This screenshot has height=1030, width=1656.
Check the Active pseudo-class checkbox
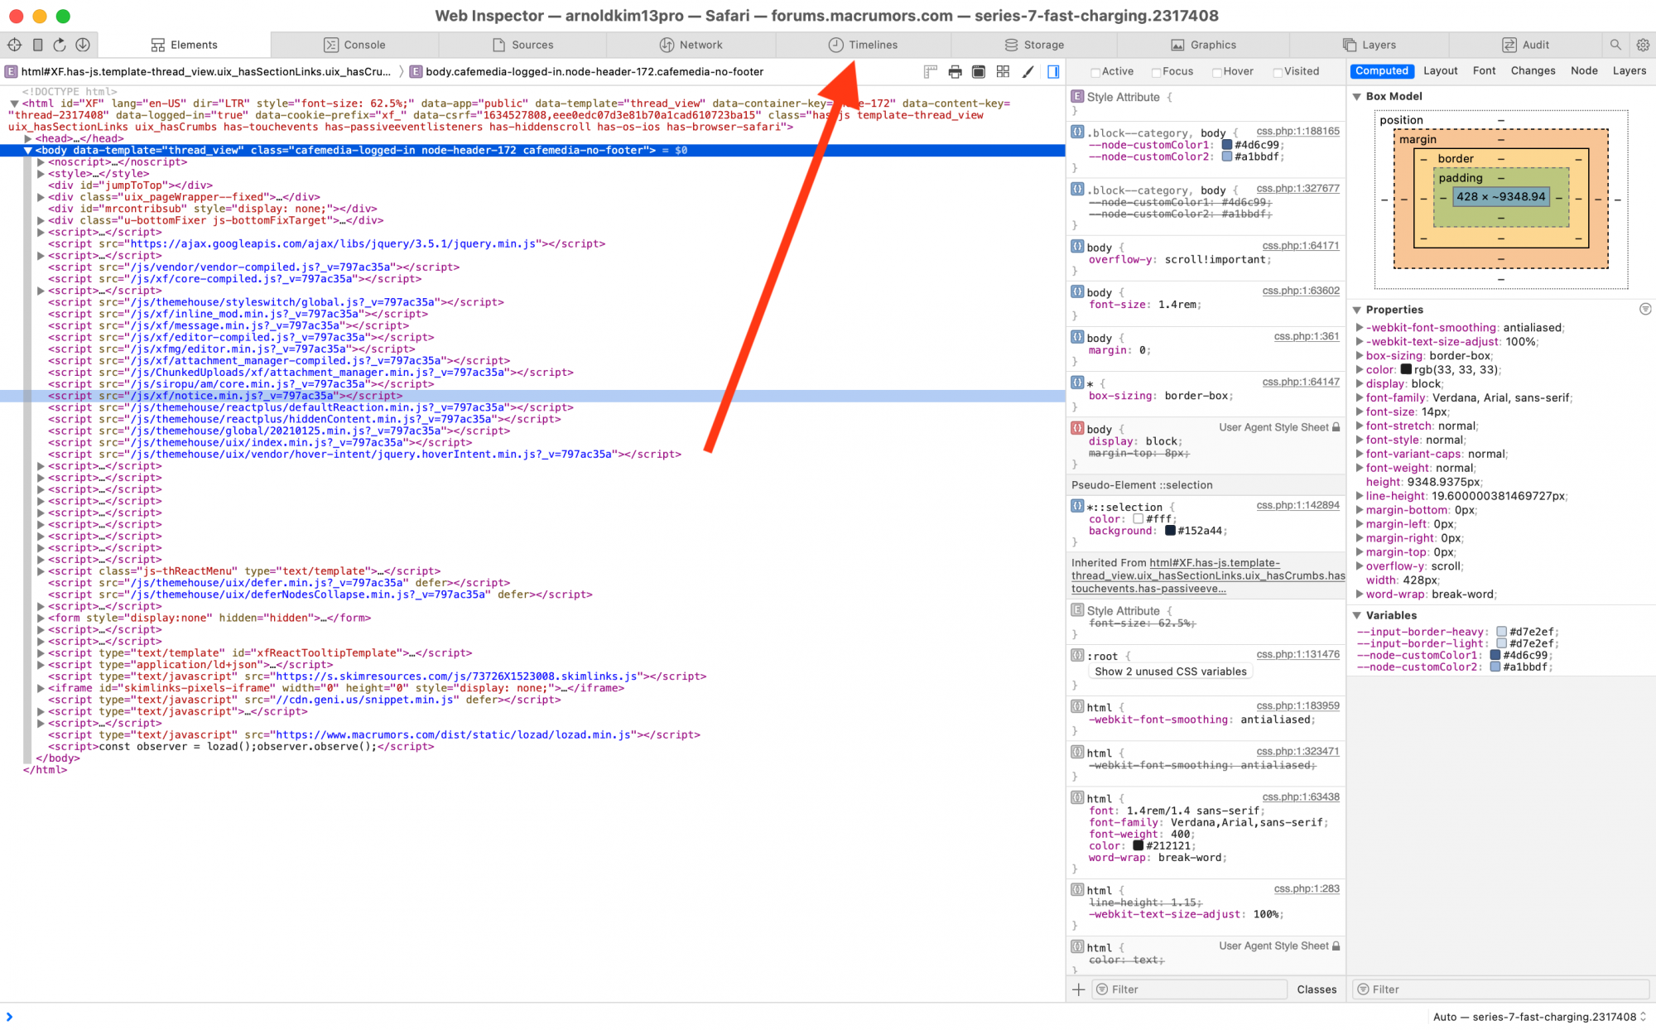click(1095, 72)
